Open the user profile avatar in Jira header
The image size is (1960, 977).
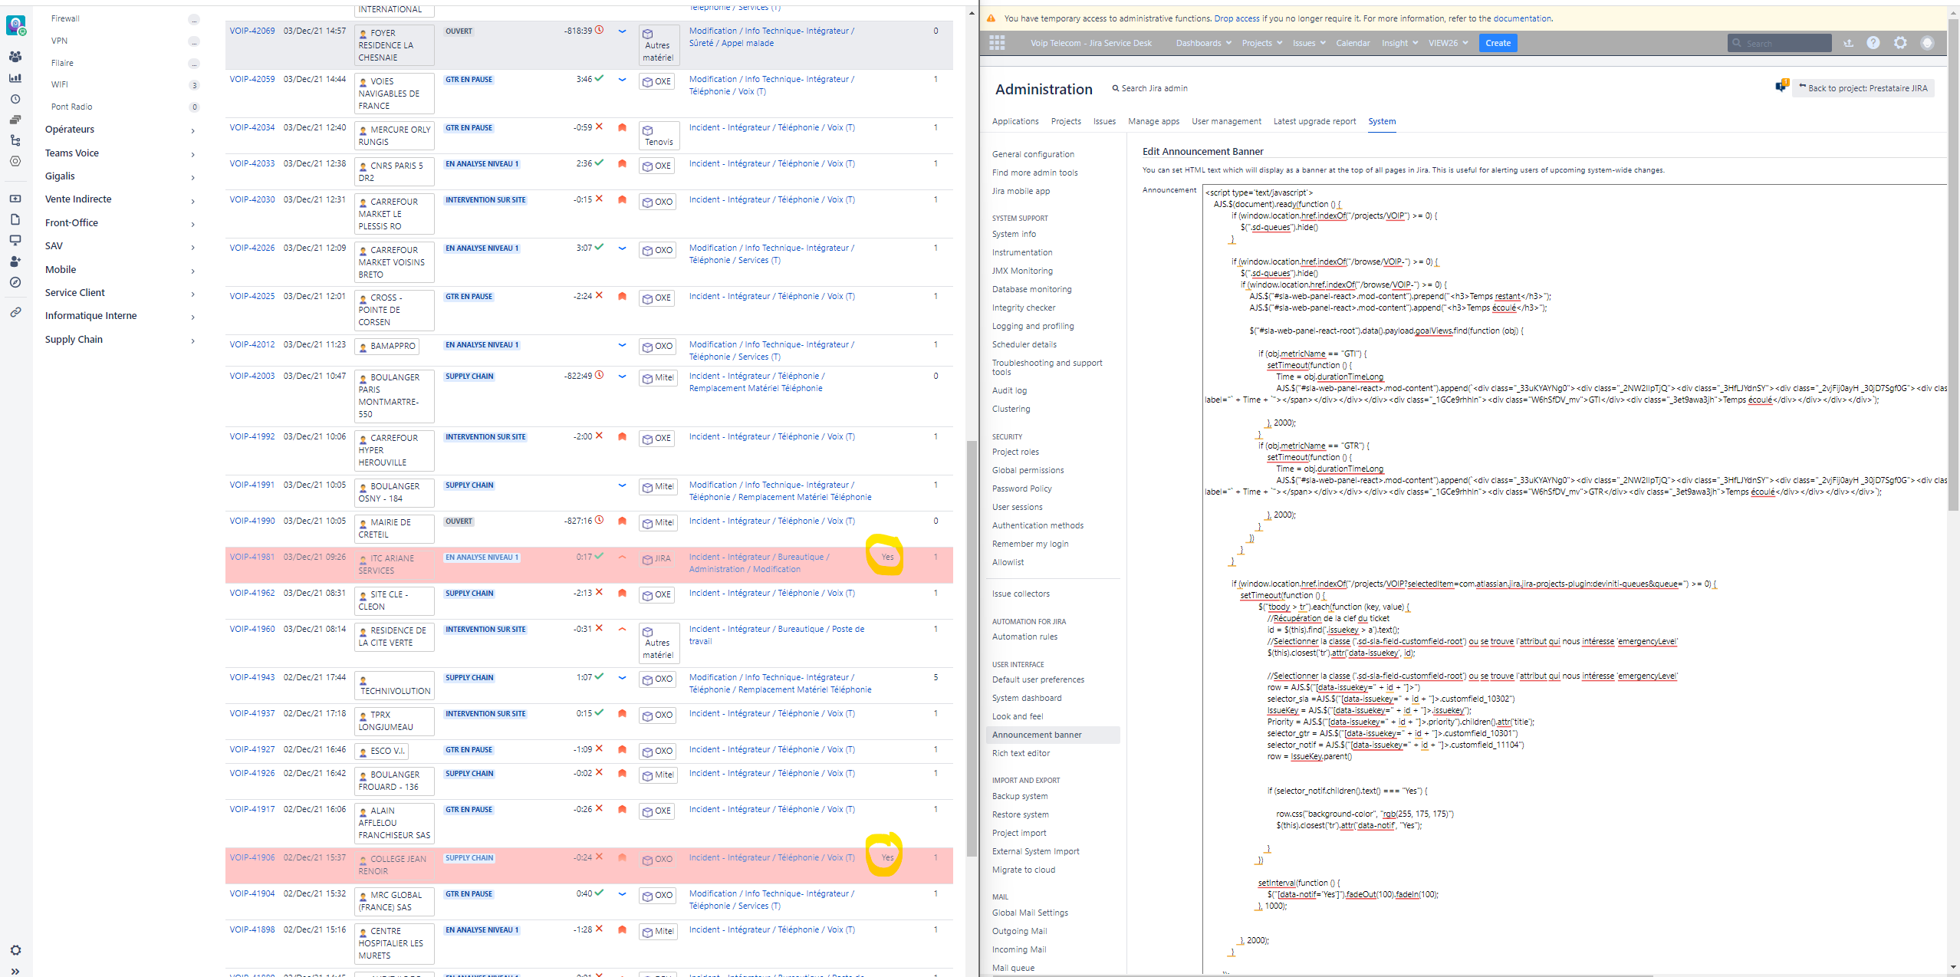click(x=1927, y=43)
